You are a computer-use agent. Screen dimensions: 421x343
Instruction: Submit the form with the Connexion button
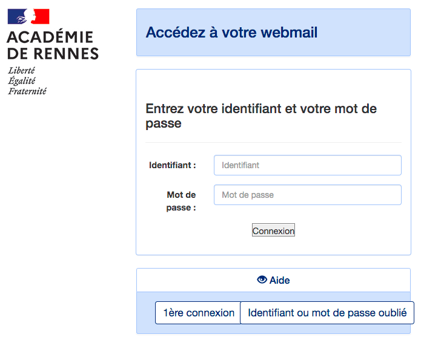(273, 230)
